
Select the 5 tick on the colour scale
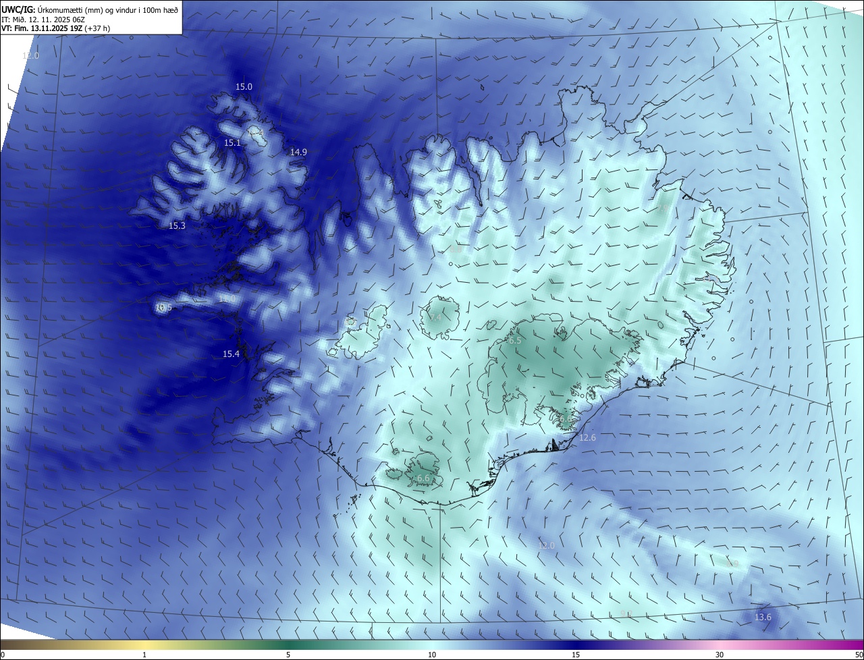(x=288, y=655)
